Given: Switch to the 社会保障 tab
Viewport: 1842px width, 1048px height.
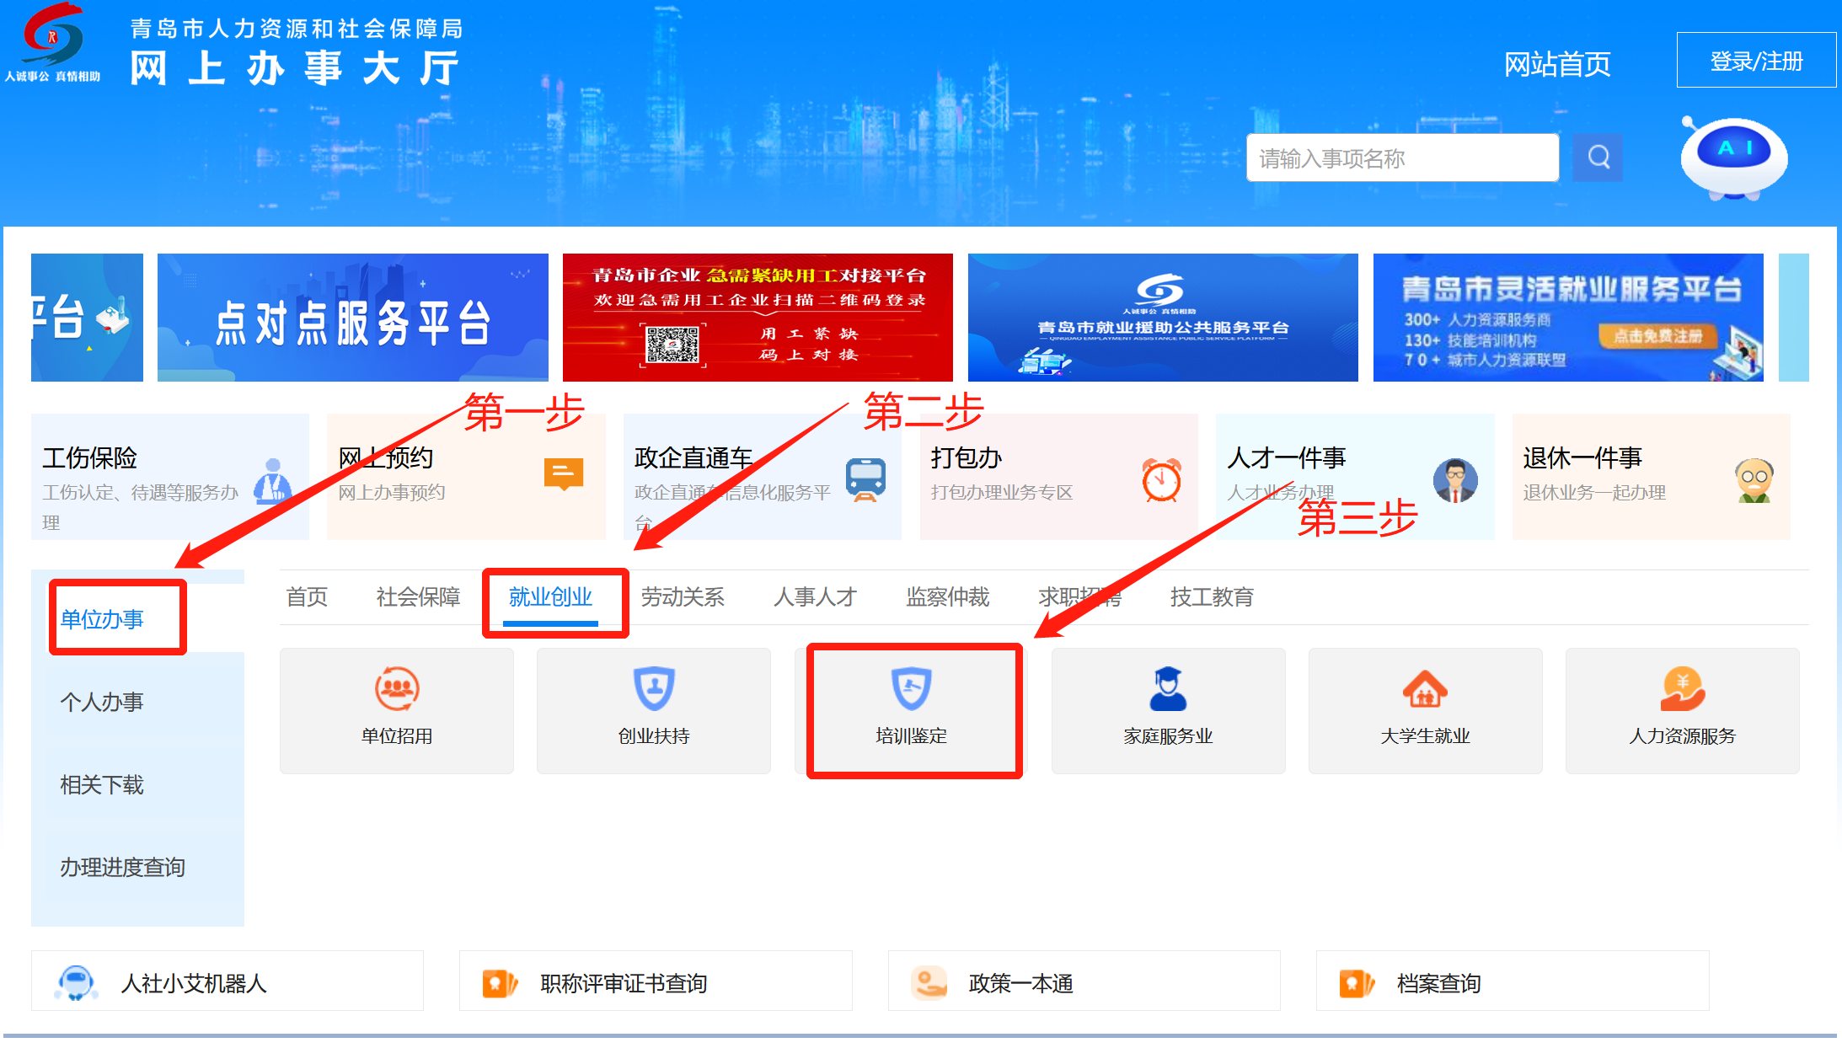Looking at the screenshot, I should [418, 597].
